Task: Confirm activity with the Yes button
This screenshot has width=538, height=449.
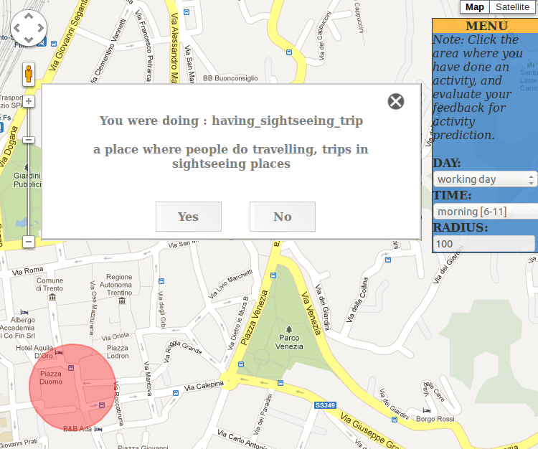Action: [x=189, y=217]
